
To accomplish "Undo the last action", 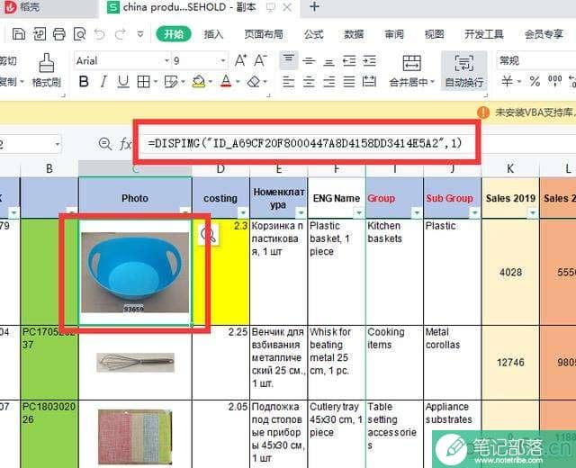I will coord(99,34).
